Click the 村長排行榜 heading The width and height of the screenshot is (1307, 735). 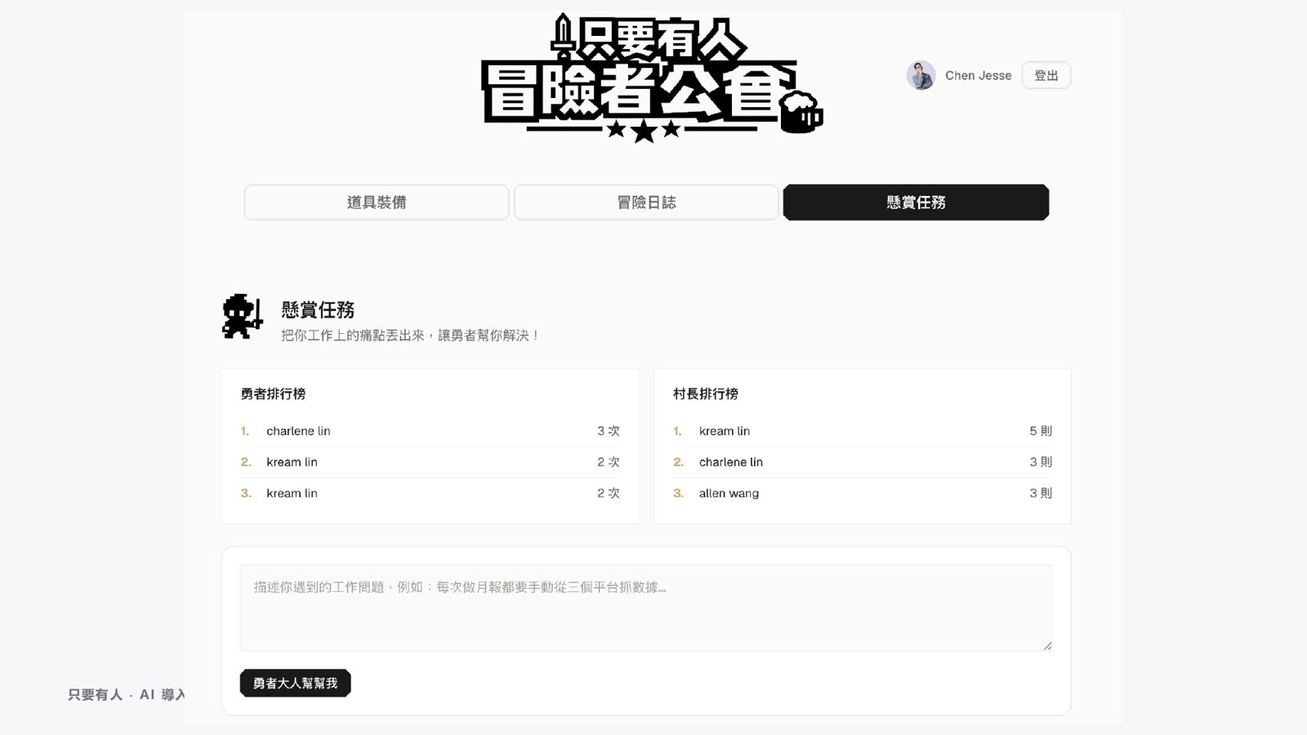point(706,394)
